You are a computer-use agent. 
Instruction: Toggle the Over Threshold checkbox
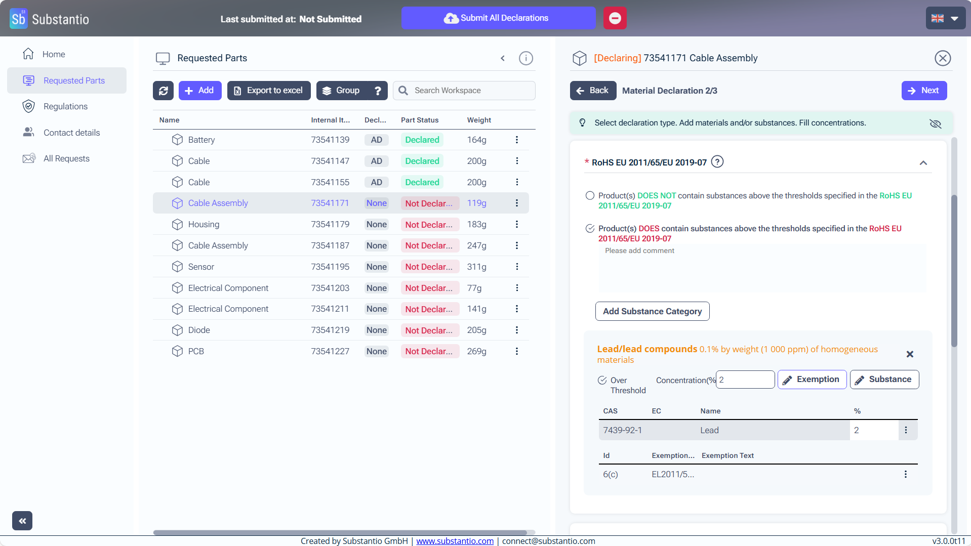coord(602,381)
